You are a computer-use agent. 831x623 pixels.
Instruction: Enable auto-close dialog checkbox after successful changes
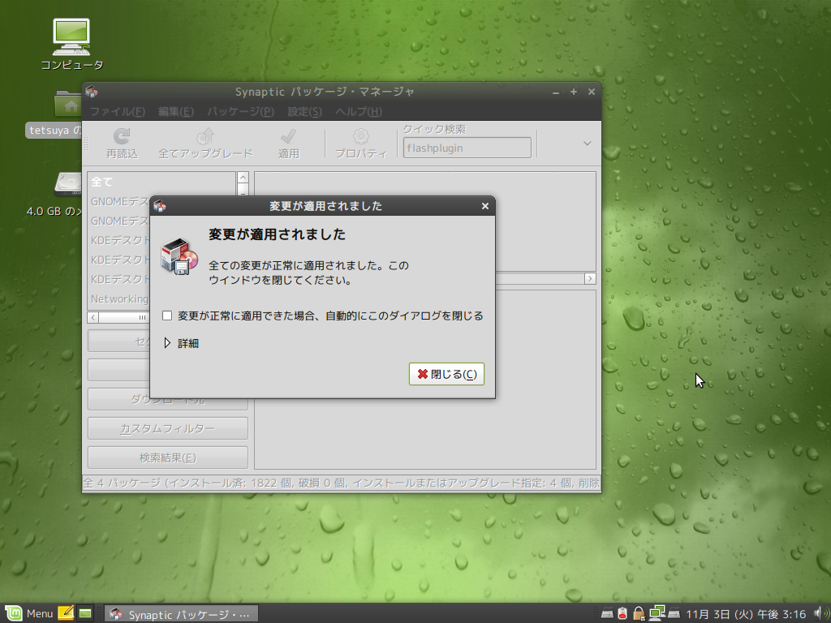(167, 316)
